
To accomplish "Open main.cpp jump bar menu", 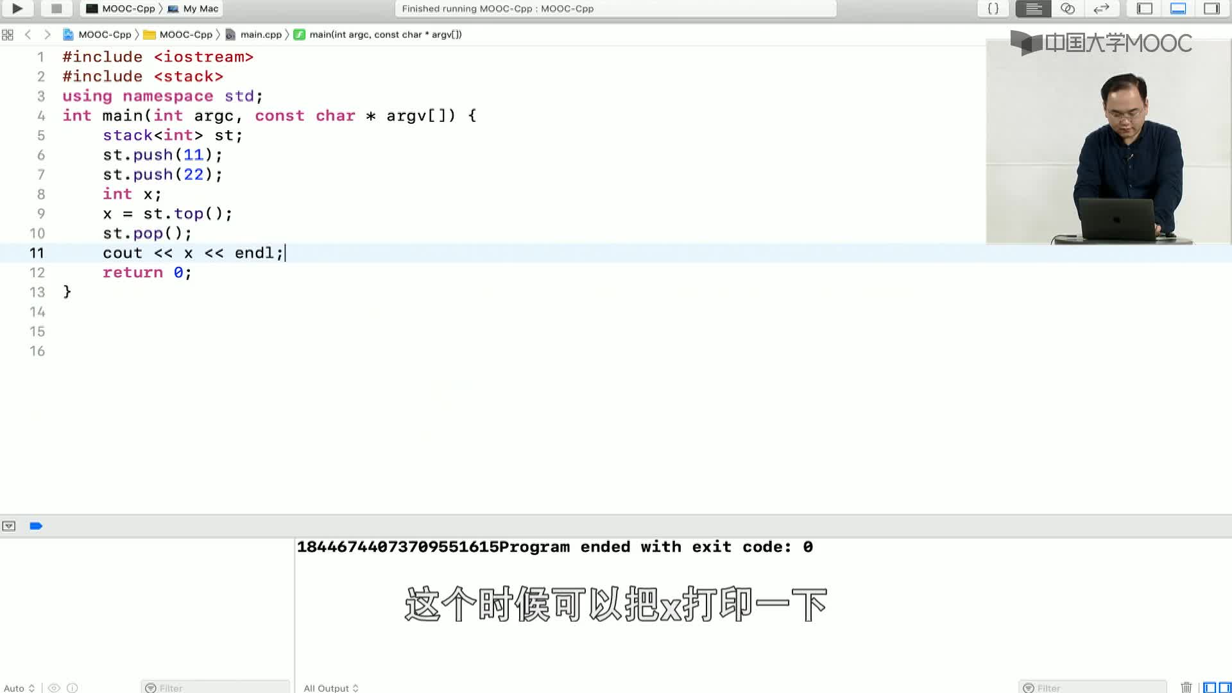I will pos(253,35).
